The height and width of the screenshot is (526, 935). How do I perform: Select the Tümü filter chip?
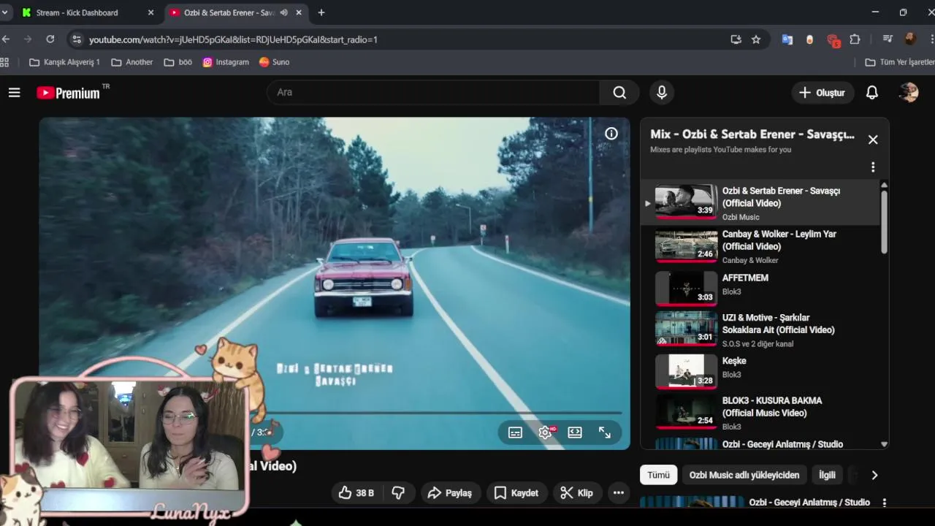point(658,475)
